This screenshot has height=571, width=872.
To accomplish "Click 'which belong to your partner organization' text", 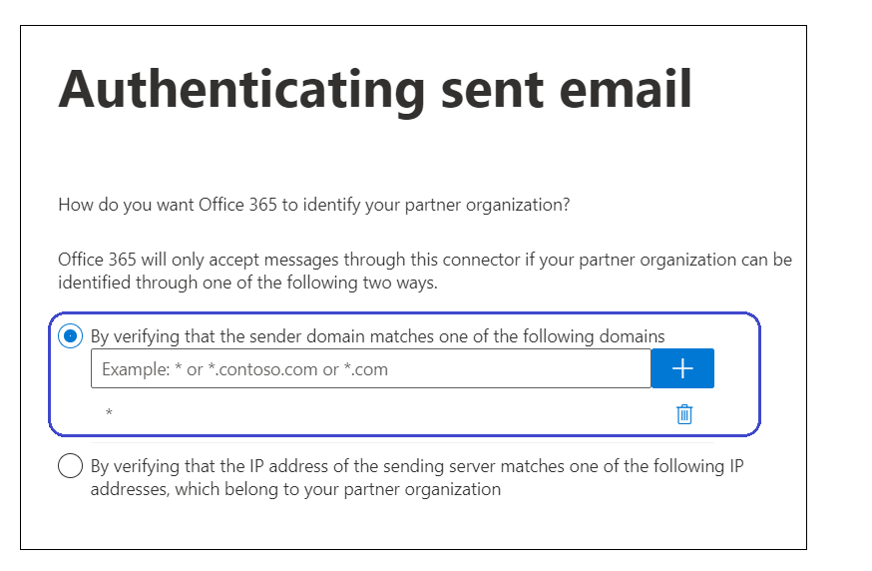I will click(295, 489).
